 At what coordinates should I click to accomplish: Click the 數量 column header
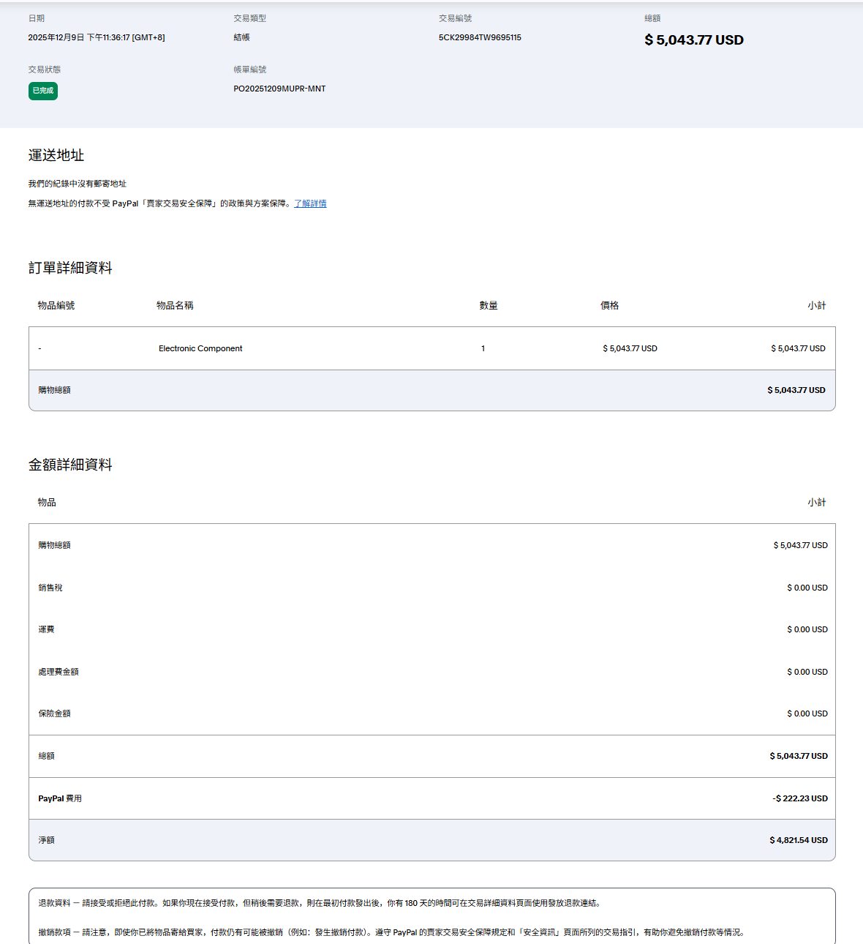[x=489, y=305]
